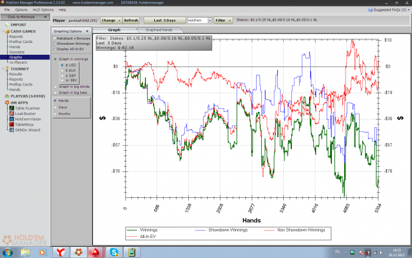Open Skype from taskbar
Screen dimensions: 412x258
tap(114, 253)
